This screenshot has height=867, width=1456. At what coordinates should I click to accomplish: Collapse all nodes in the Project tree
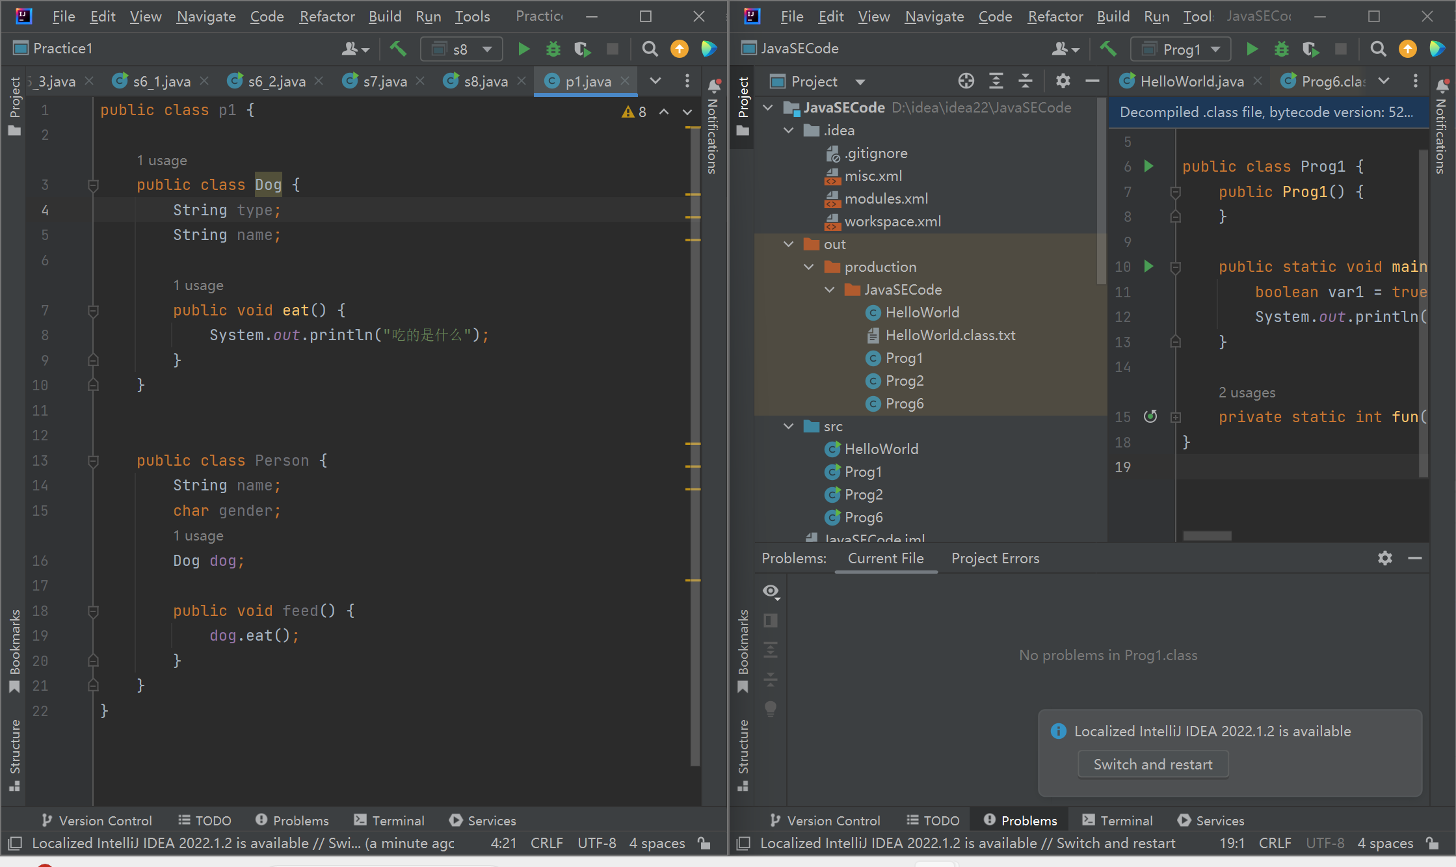(x=1026, y=81)
